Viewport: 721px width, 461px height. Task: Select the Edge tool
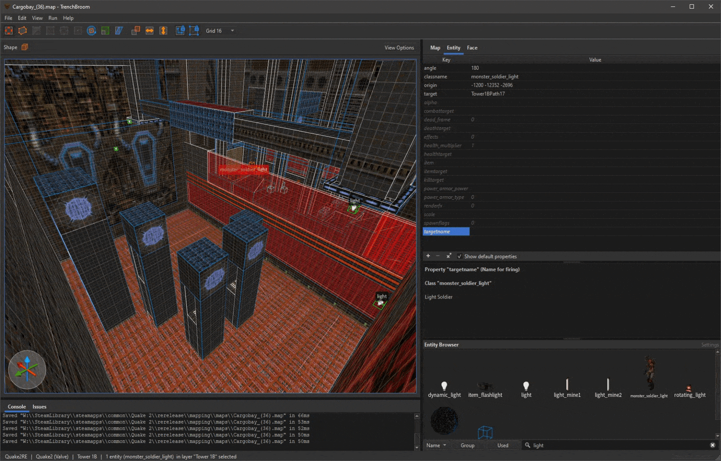tap(64, 31)
